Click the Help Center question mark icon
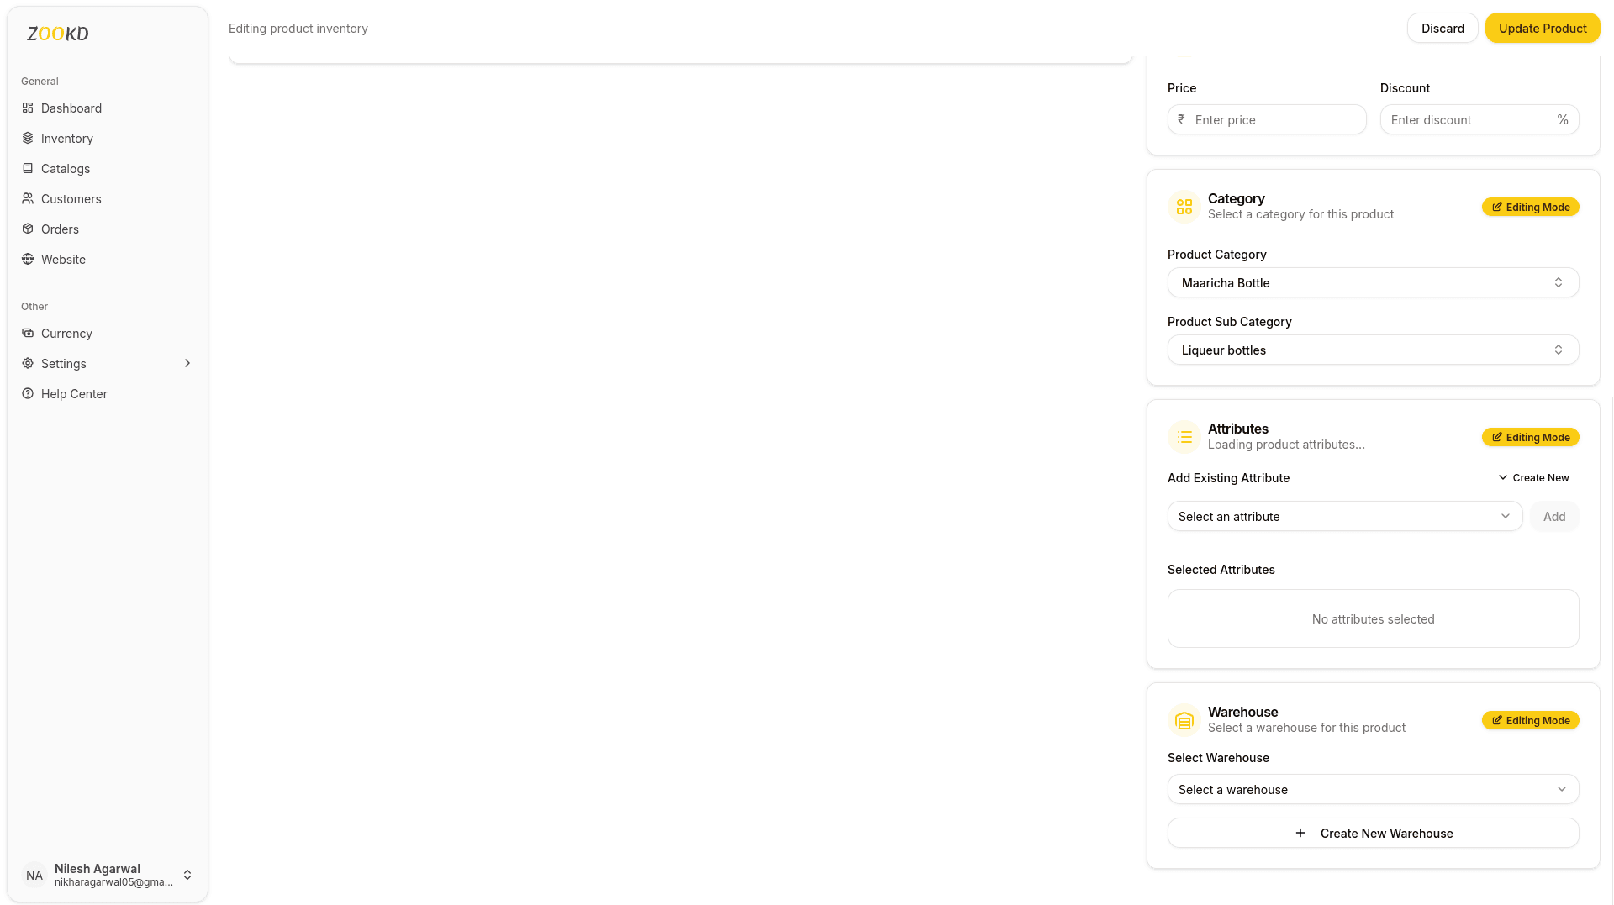1614x905 pixels. pyautogui.click(x=27, y=393)
